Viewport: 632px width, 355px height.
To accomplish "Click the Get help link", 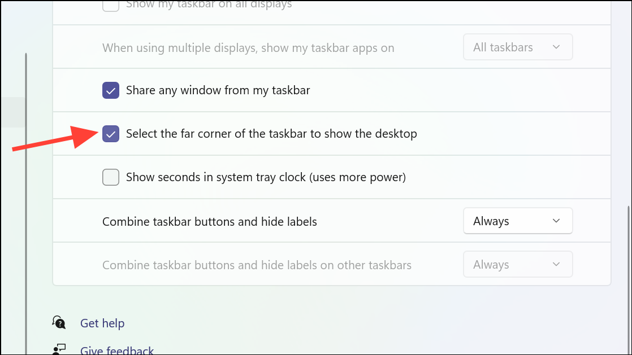I will click(102, 323).
